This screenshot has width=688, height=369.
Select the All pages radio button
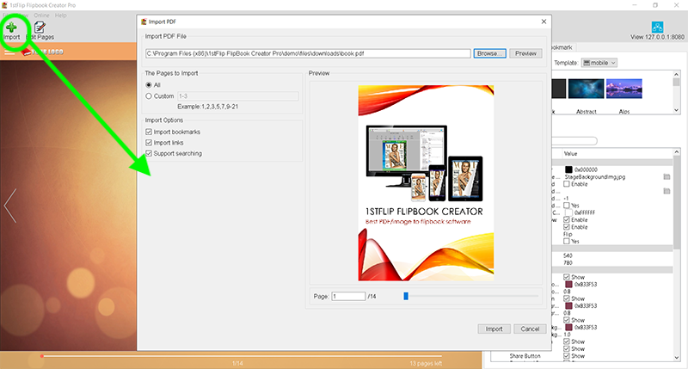pos(149,85)
